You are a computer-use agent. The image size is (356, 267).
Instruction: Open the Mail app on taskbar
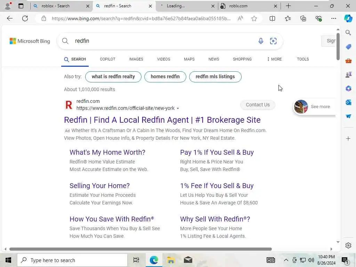point(188,260)
